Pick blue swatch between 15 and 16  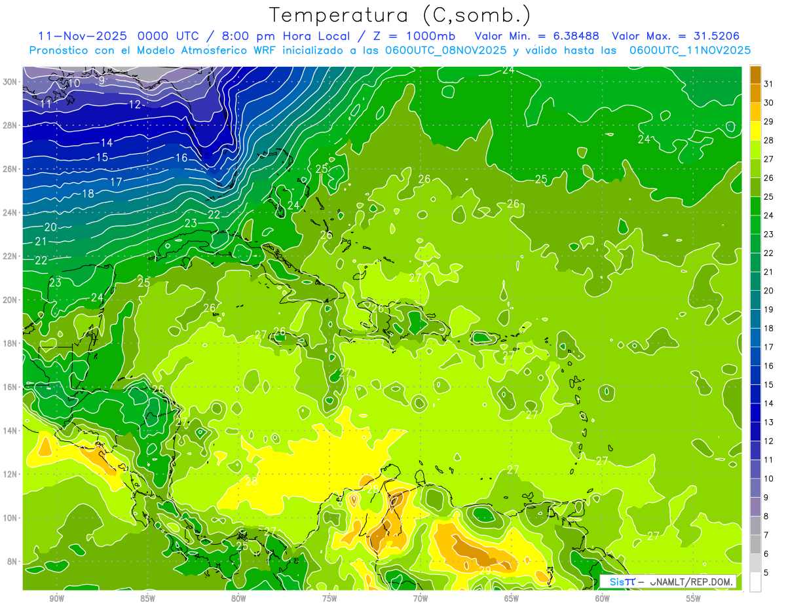click(755, 375)
